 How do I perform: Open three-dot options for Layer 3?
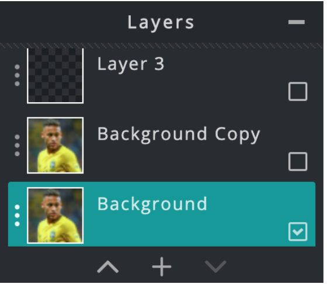18,75
